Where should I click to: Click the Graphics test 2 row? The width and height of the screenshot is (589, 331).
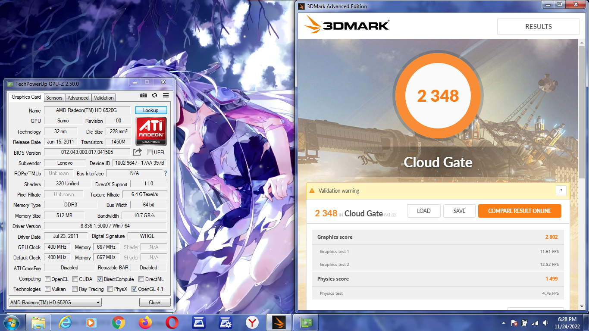click(438, 264)
